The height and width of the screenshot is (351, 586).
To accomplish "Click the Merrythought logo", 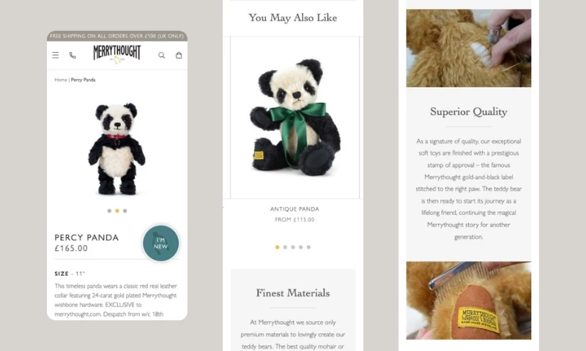I will coord(117,54).
